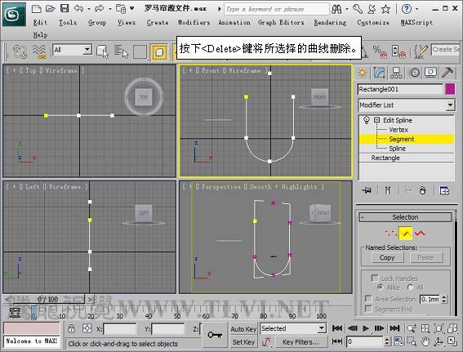This screenshot has height=352, width=463.
Task: Open the Rendering menu
Action: pos(330,22)
